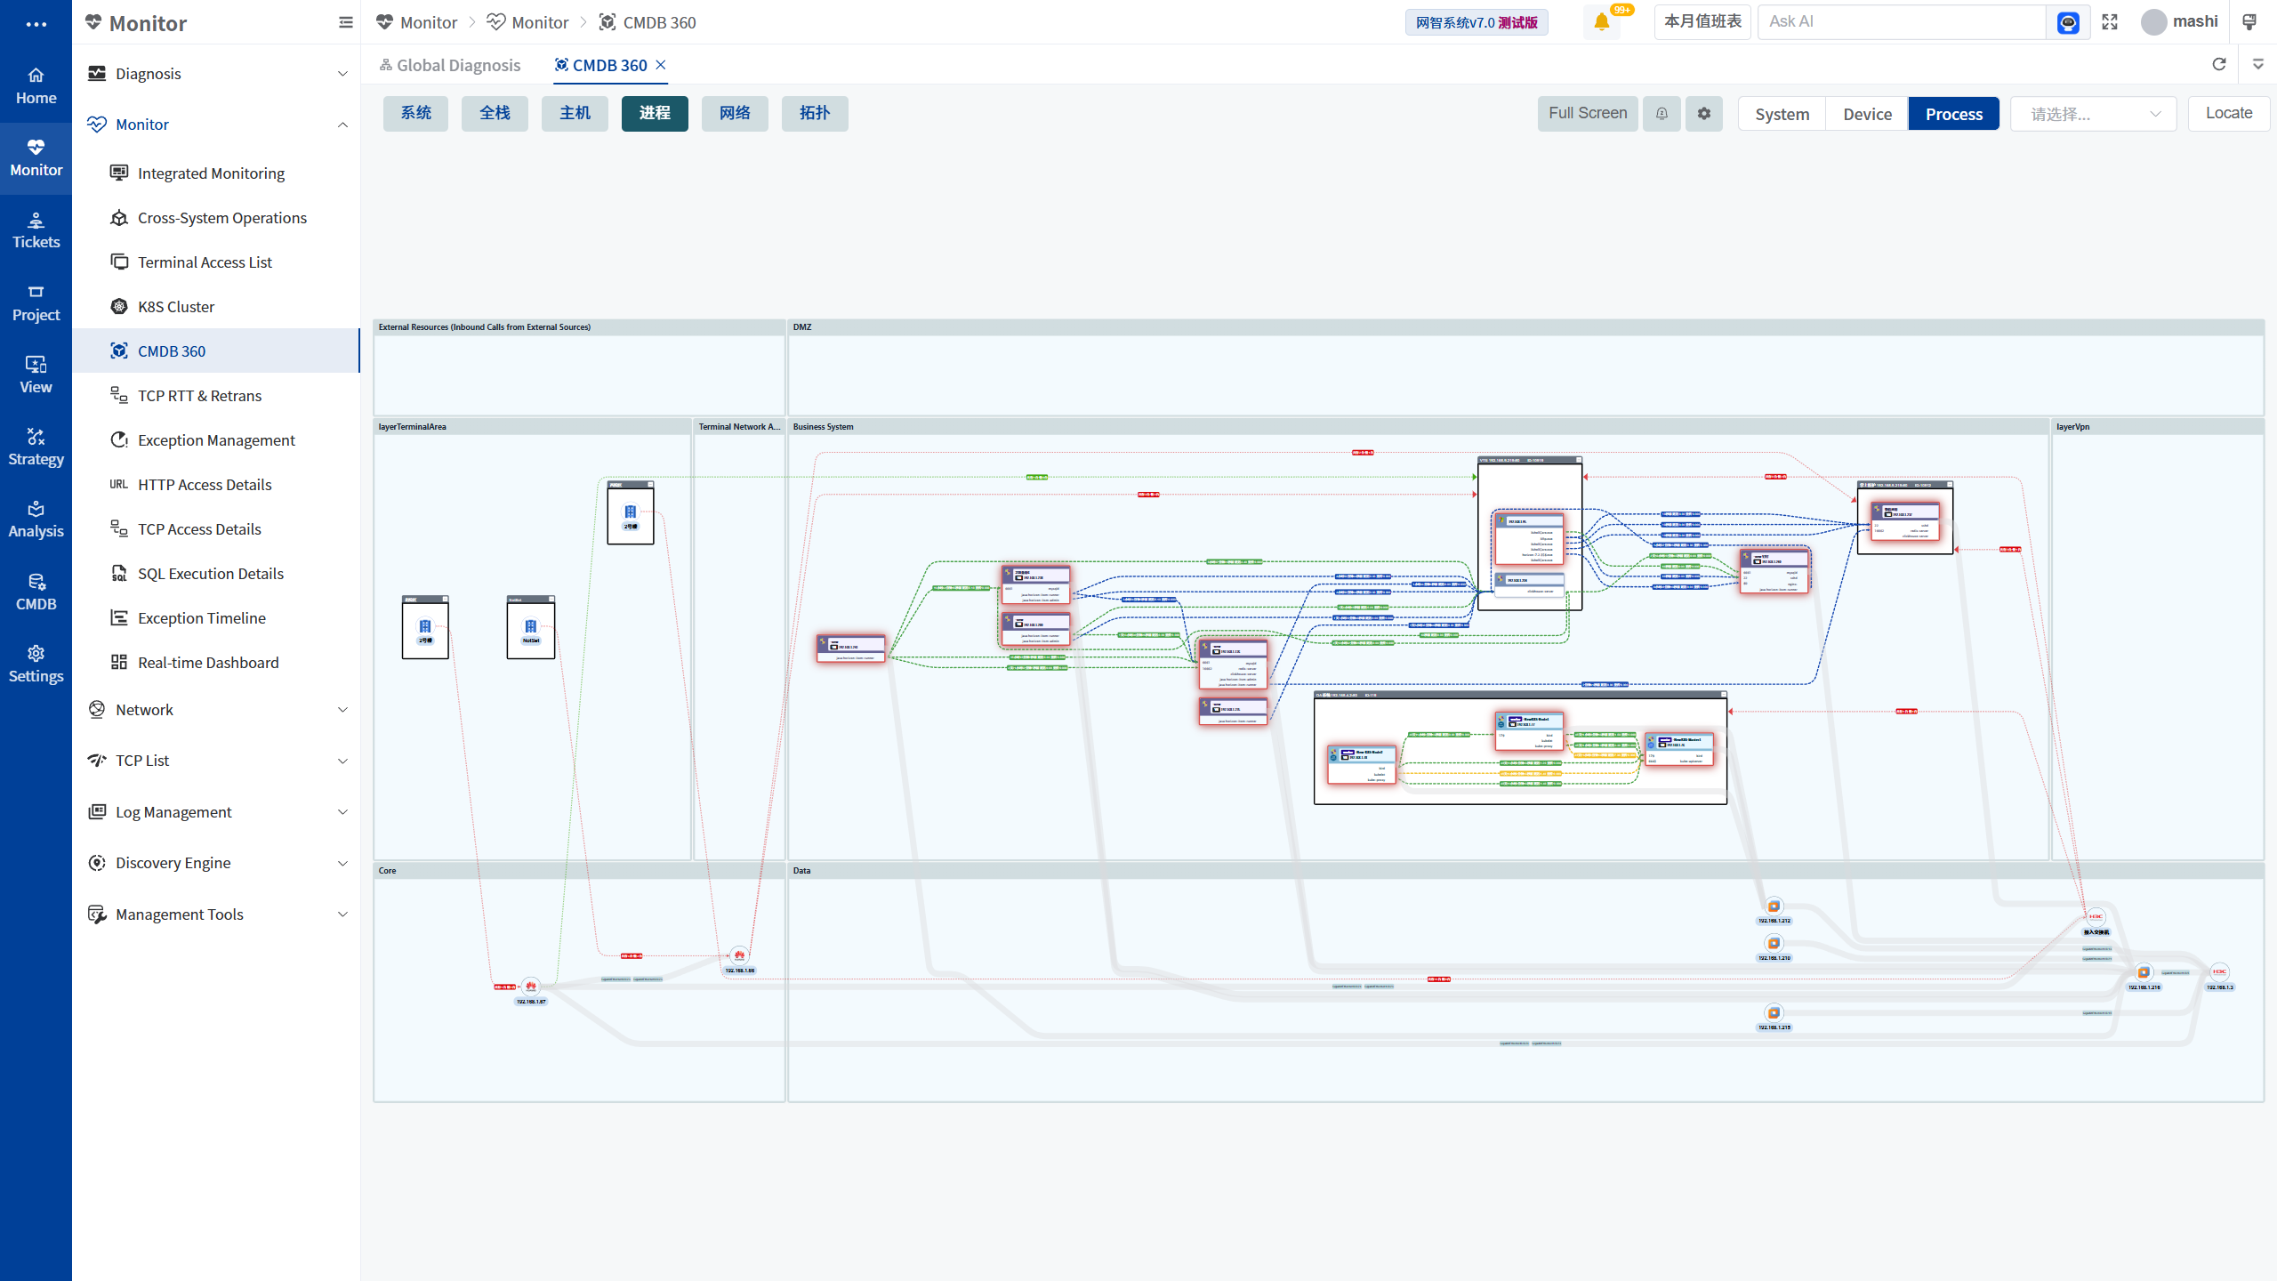Open Strategy in the left rail

click(x=36, y=447)
